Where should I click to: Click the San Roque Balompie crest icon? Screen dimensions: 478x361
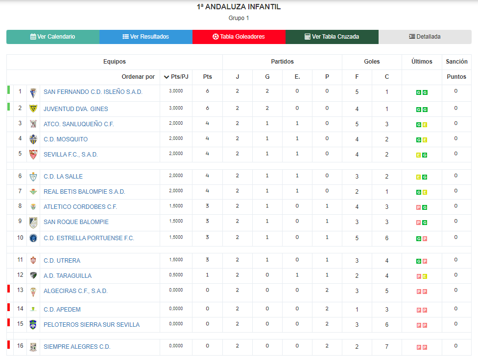click(x=33, y=223)
